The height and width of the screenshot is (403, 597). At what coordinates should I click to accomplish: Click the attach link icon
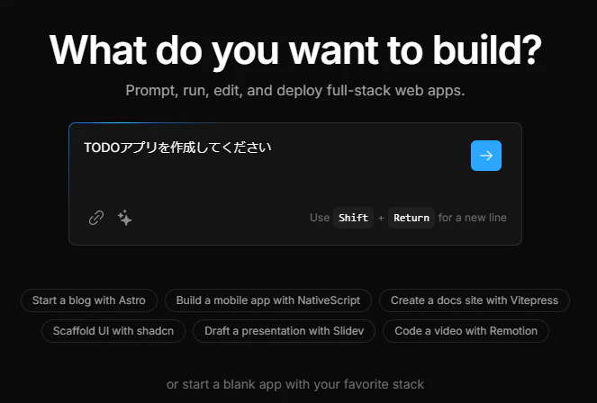pos(96,218)
